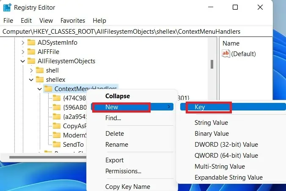Click the Name column header
Screen dimensions: 286x191
(x=231, y=43)
